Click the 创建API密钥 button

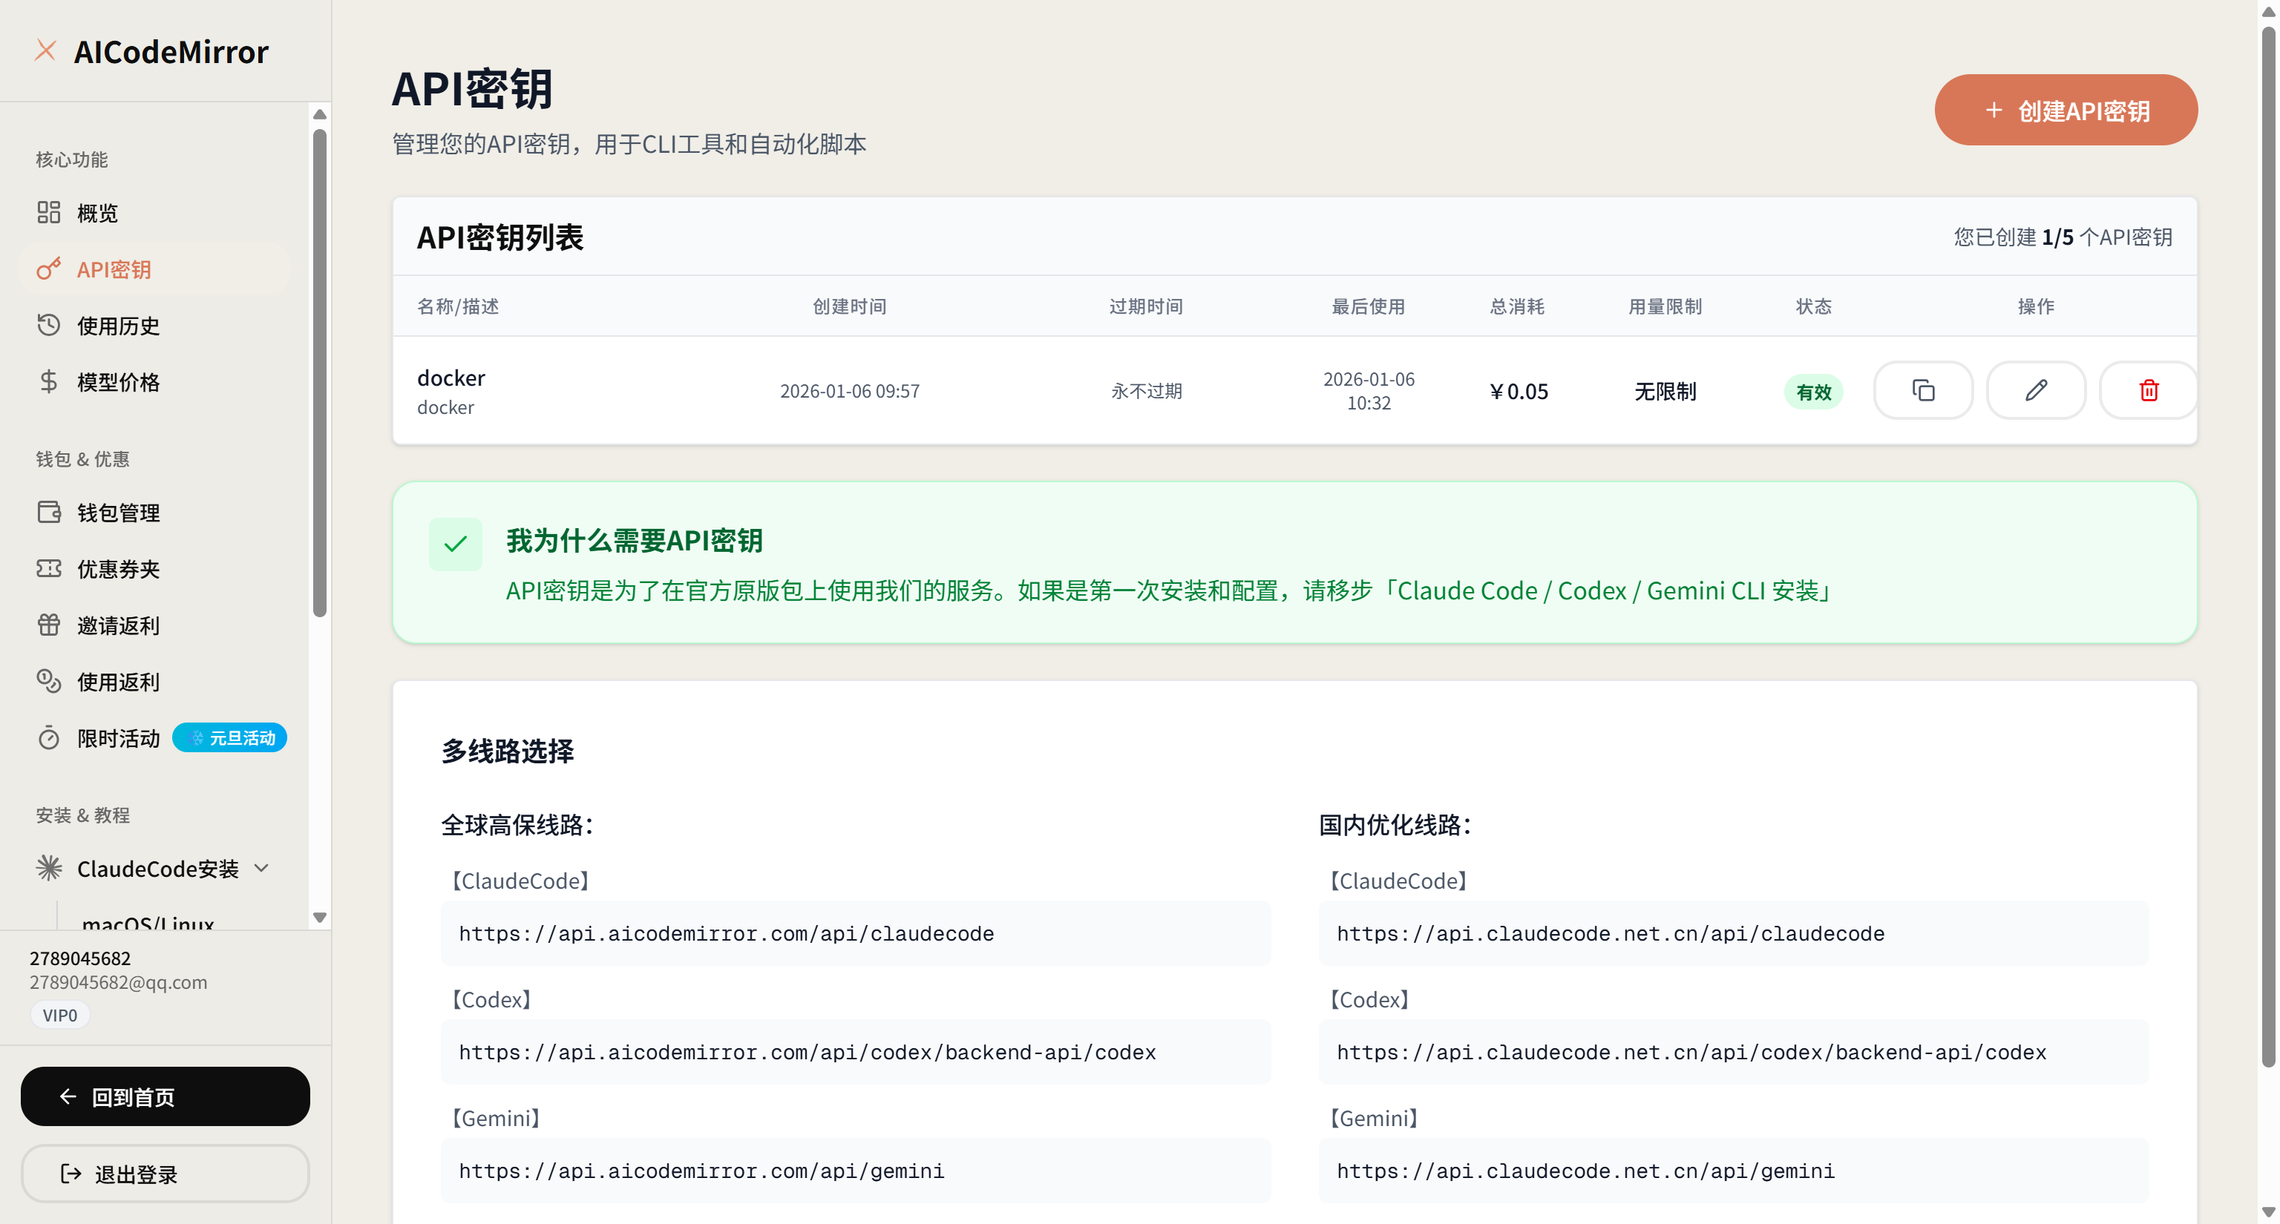(x=2065, y=111)
